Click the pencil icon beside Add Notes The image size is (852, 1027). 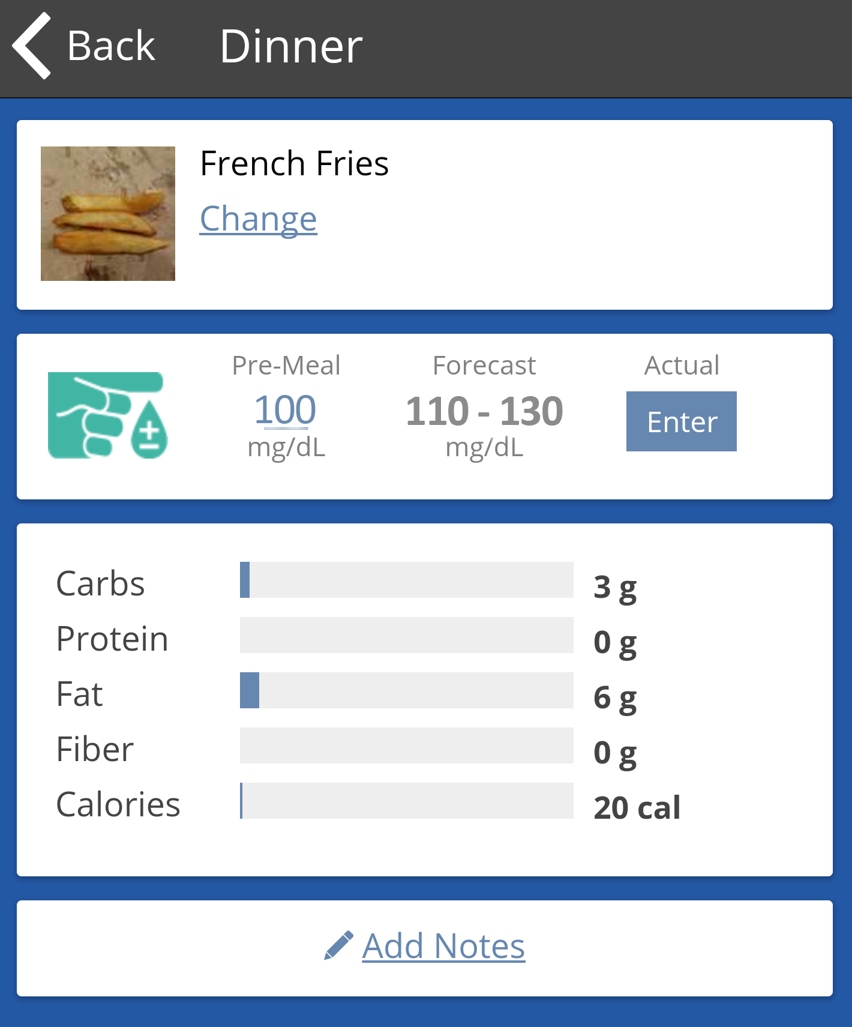pyautogui.click(x=338, y=945)
